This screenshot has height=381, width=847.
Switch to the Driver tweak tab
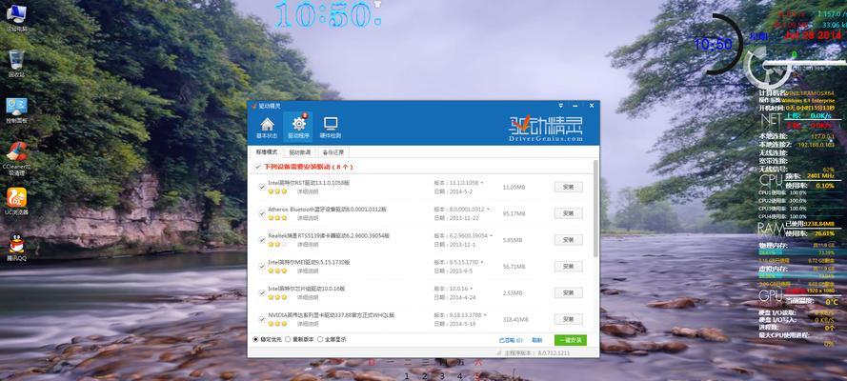click(300, 152)
